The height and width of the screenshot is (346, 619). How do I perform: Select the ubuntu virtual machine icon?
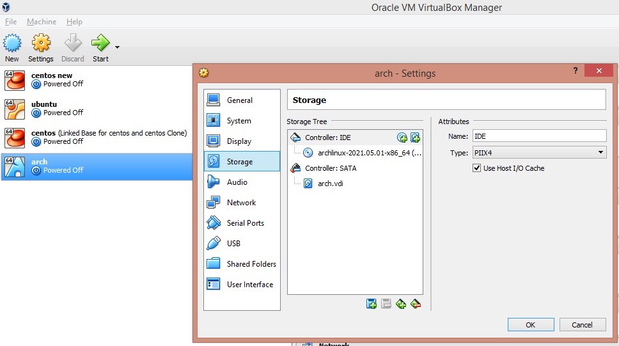[15, 109]
